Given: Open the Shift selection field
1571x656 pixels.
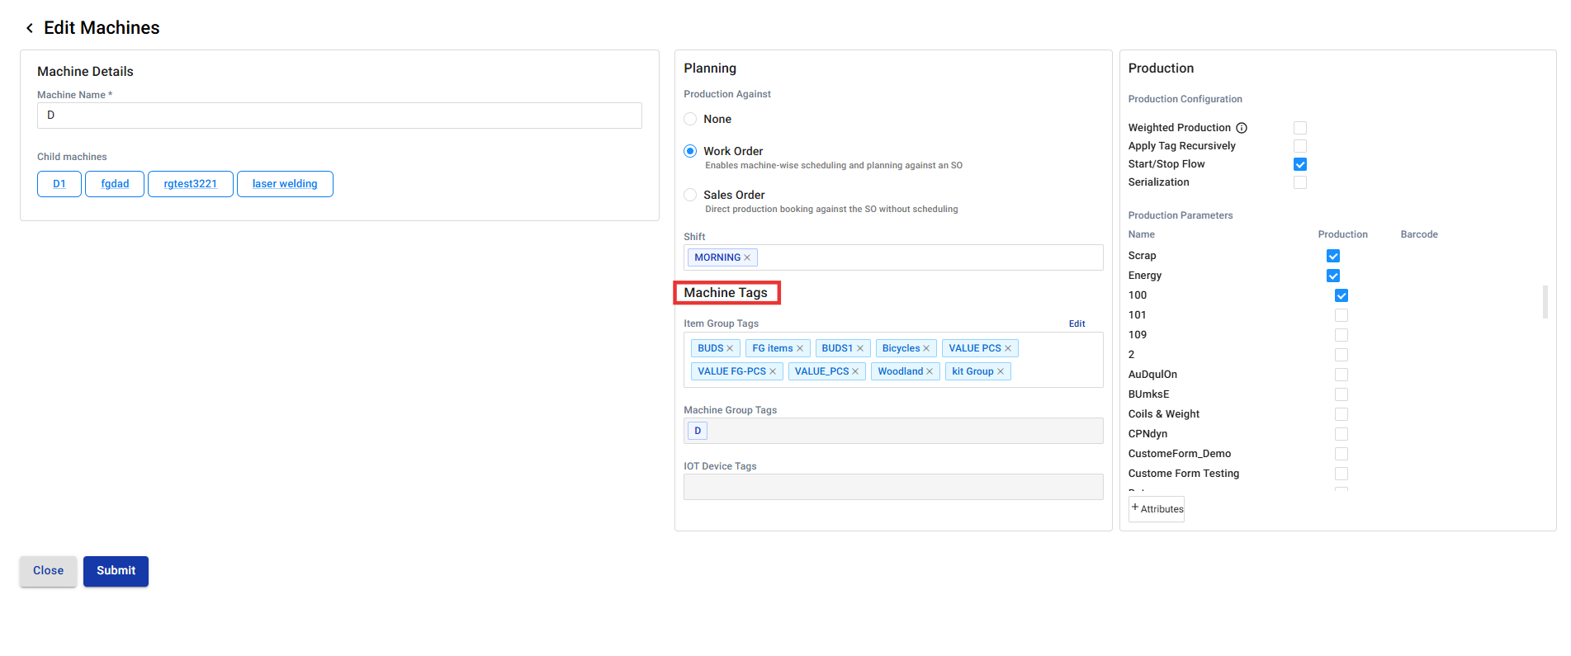Looking at the screenshot, I should tap(925, 257).
